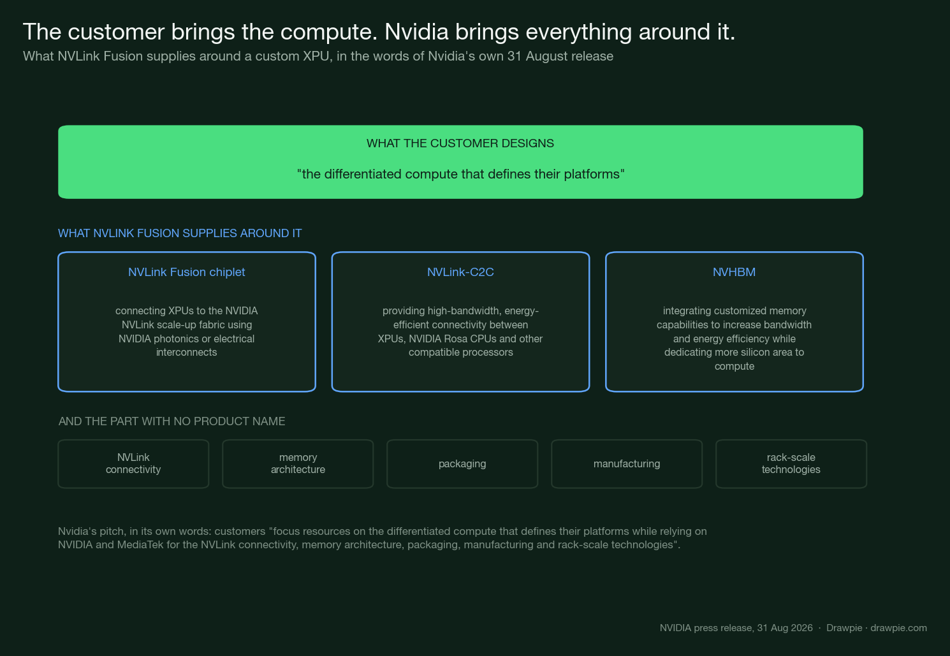Click the NVLink-C2C title text

click(460, 272)
